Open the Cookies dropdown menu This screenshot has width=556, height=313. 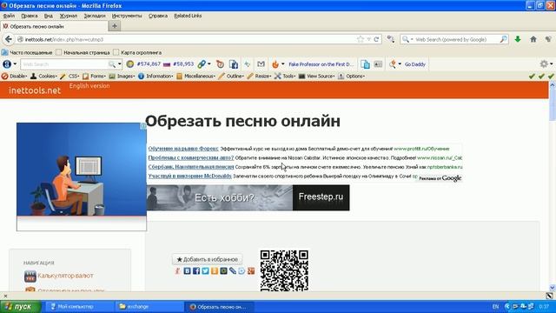tap(43, 76)
